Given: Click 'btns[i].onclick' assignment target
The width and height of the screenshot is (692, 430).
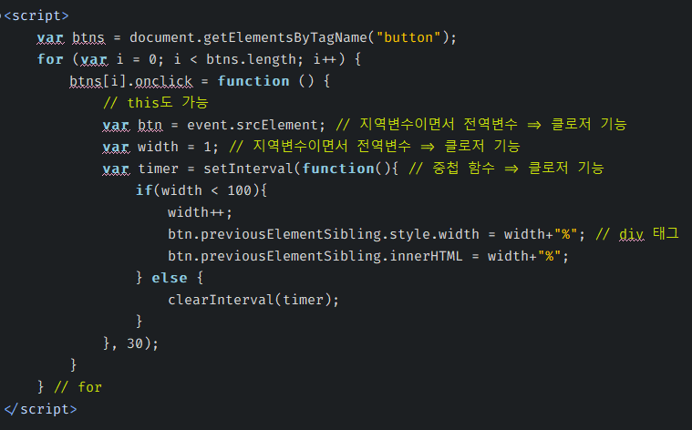Looking at the screenshot, I should tap(131, 81).
